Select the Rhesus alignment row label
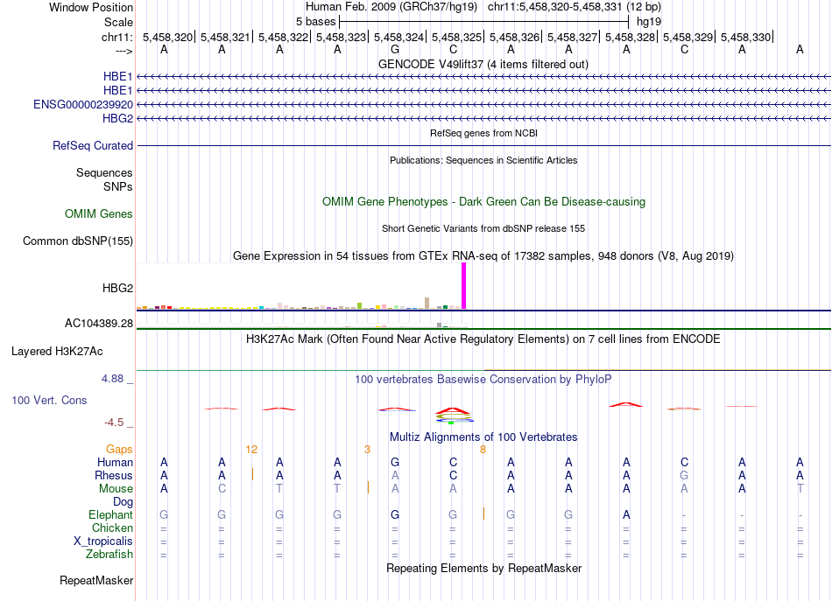 click(114, 475)
